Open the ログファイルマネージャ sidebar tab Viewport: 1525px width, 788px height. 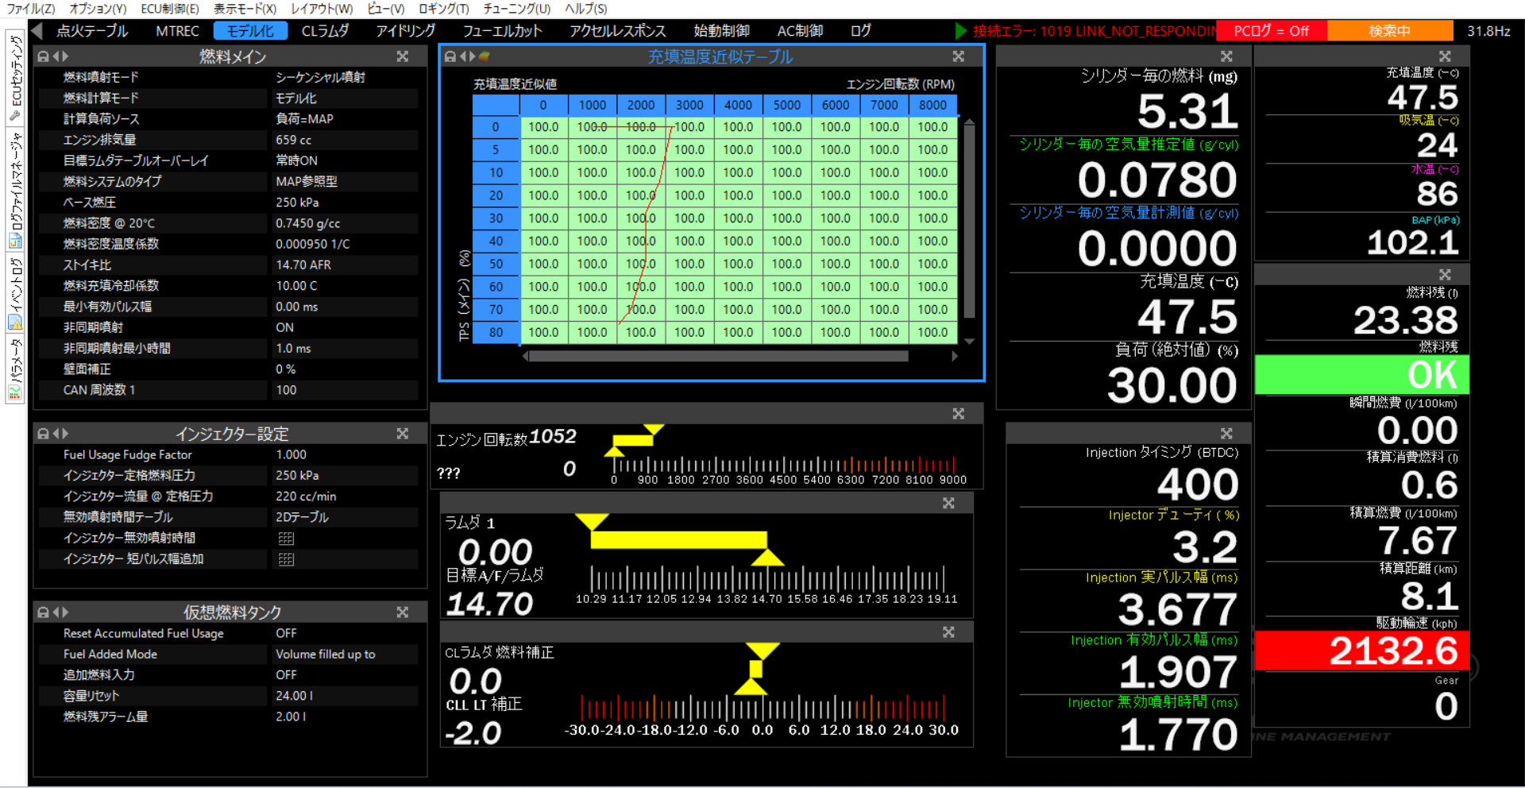pyautogui.click(x=15, y=189)
